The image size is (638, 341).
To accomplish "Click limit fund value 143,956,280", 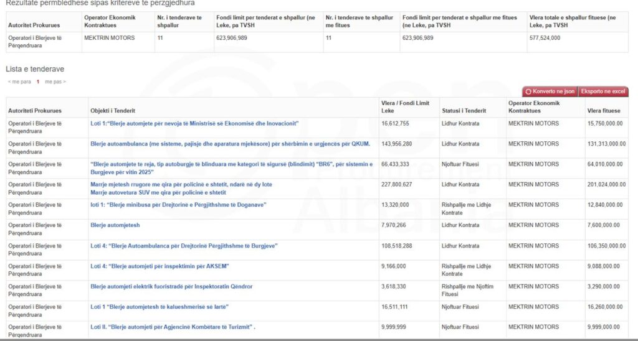I will [x=397, y=144].
